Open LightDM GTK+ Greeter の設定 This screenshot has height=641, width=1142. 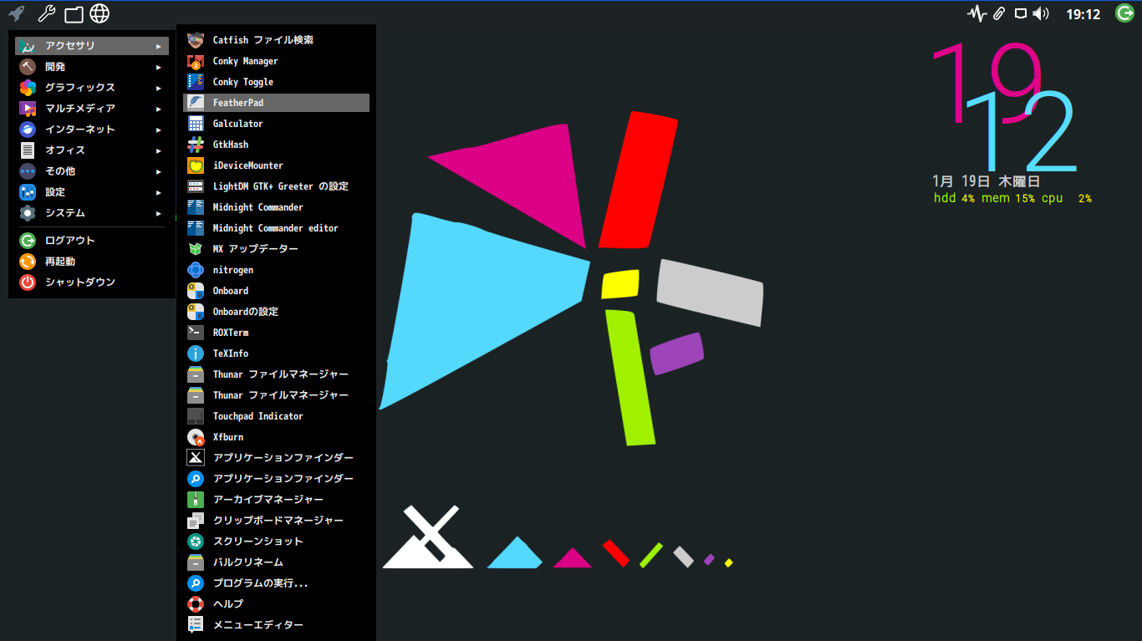coord(276,186)
